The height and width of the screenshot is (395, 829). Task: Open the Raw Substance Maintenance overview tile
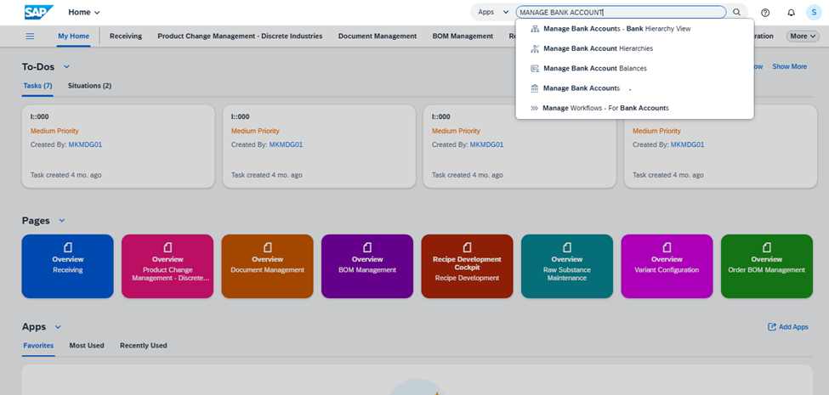point(567,266)
